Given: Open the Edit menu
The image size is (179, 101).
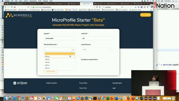Looking at the screenshot, I should click(x=16, y=1).
